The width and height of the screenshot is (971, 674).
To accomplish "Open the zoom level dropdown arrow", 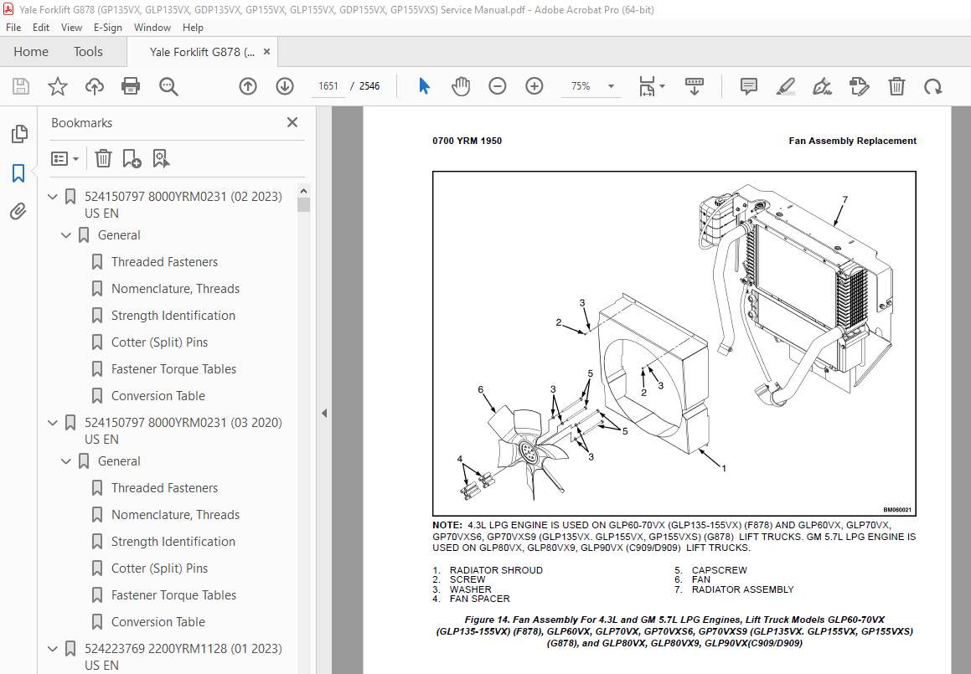I will click(612, 86).
